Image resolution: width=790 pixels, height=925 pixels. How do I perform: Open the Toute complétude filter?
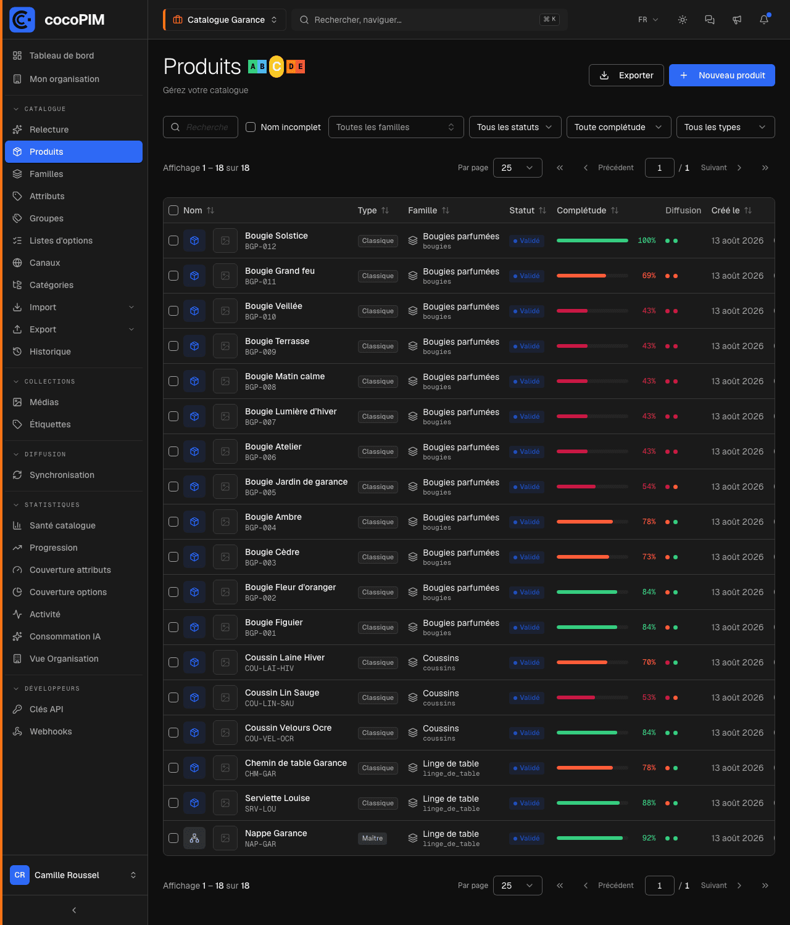click(x=619, y=127)
